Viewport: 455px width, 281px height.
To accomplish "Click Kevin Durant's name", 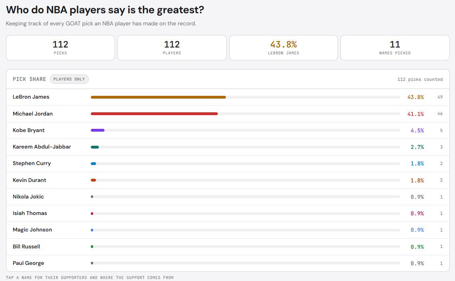I will tap(29, 180).
